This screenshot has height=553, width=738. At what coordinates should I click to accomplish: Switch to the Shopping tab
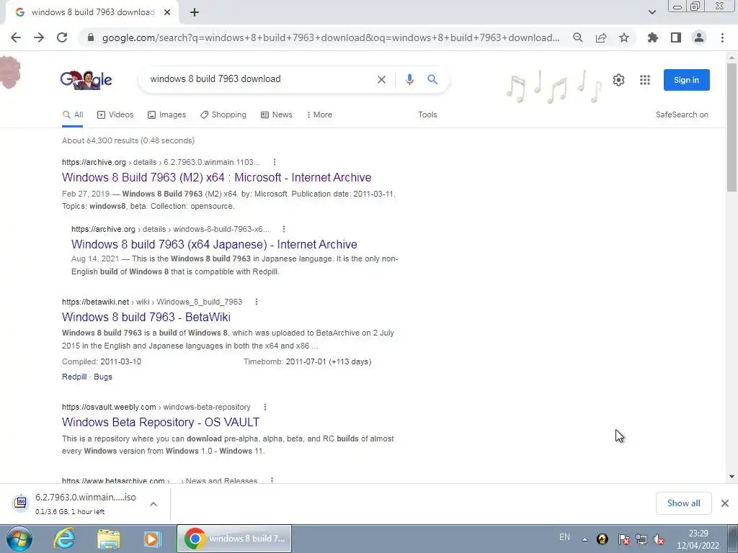(223, 114)
